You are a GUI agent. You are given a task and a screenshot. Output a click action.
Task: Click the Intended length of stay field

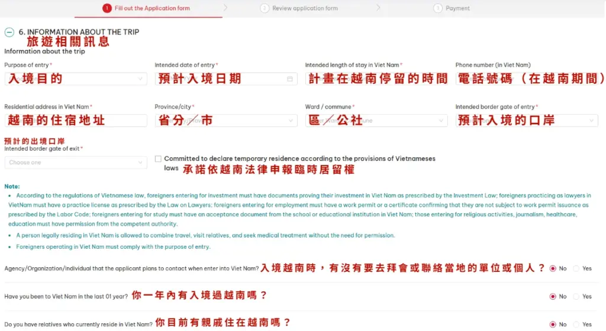[x=376, y=79]
